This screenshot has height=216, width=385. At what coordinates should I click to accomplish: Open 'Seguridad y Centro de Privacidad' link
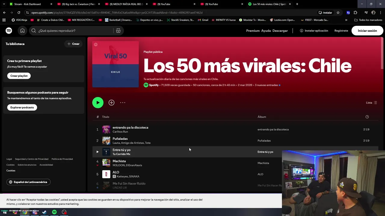[32, 159]
